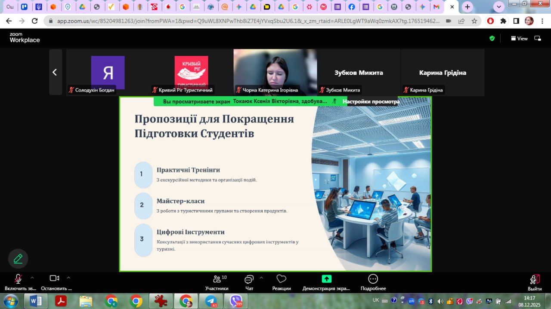The width and height of the screenshot is (551, 309).
Task: Select Чорна Катерина Ігорівна video thumbnail
Action: pyautogui.click(x=275, y=72)
